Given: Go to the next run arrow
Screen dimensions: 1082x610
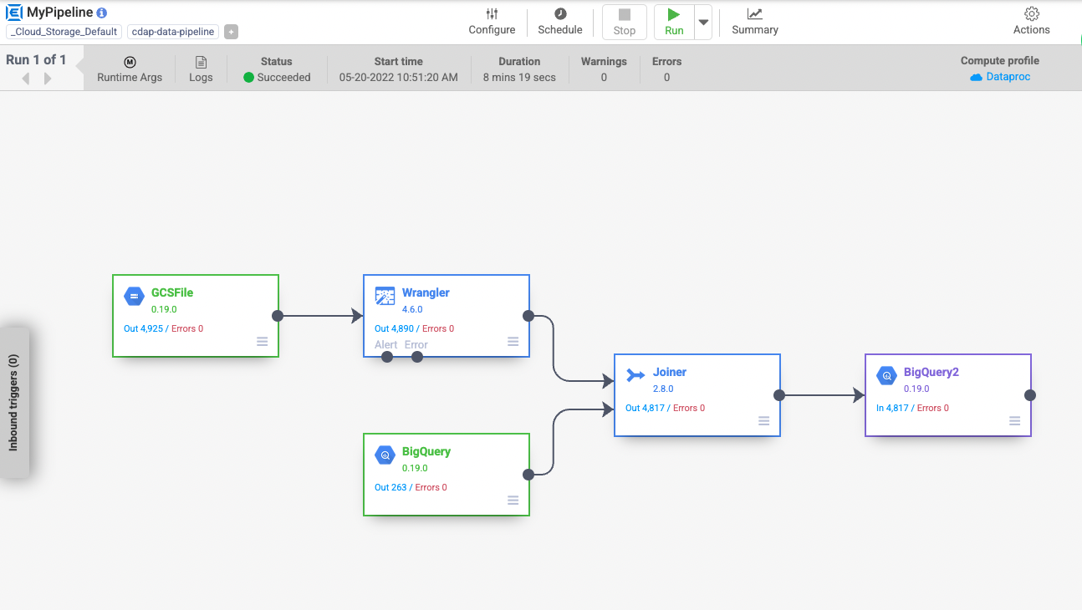Looking at the screenshot, I should pyautogui.click(x=48, y=78).
